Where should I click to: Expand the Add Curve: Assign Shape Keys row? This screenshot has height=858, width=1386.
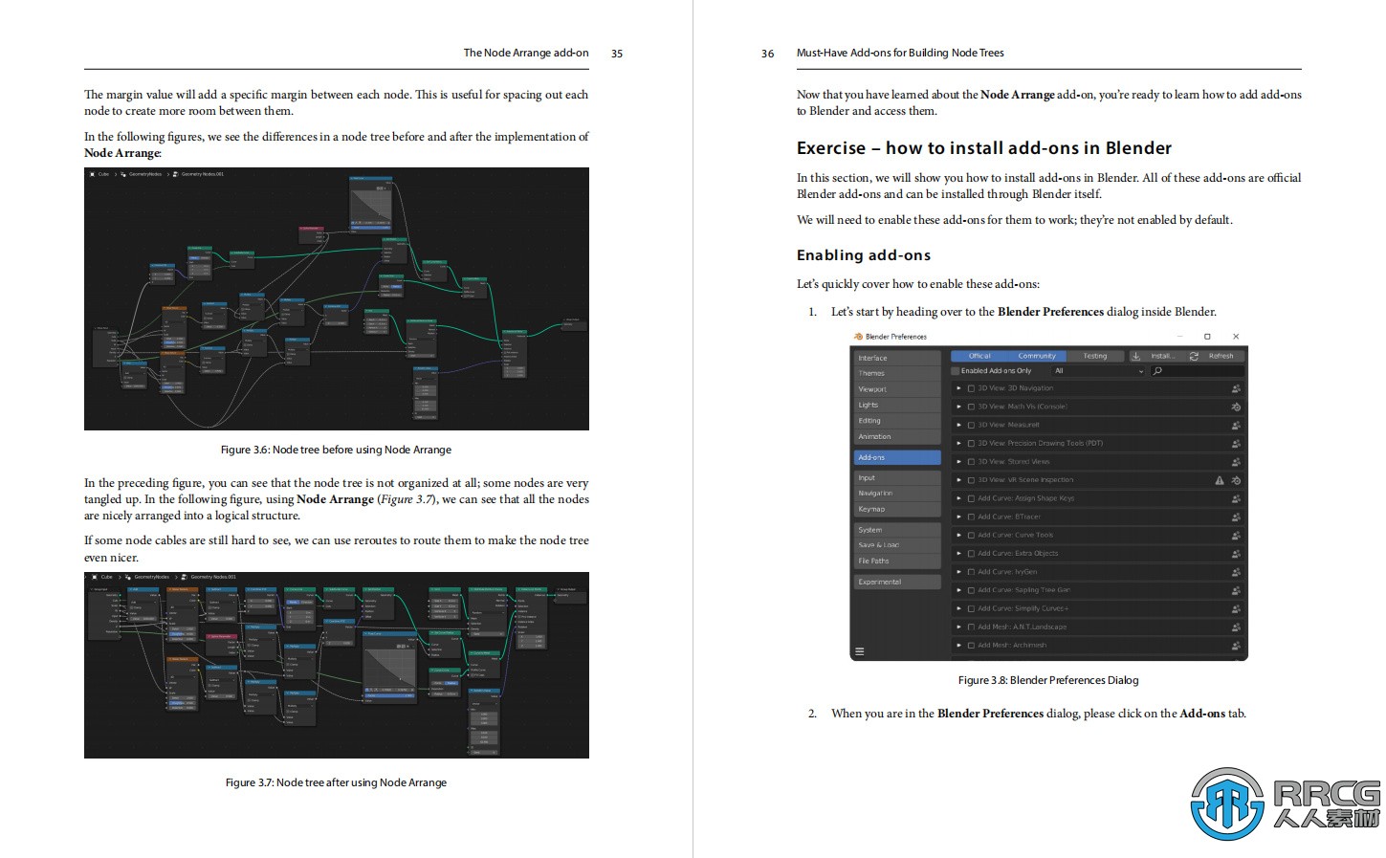point(959,498)
